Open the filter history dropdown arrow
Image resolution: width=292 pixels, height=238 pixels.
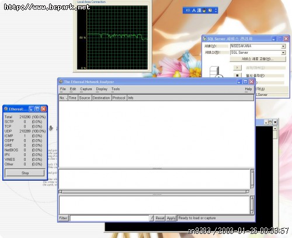click(152, 218)
